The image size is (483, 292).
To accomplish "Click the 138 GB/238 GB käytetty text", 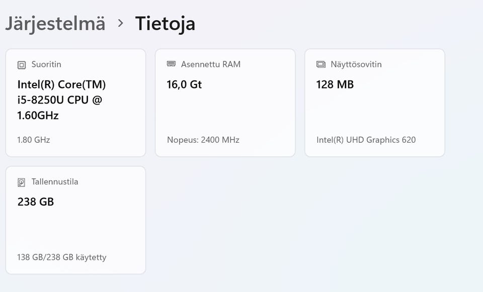I will click(x=62, y=257).
